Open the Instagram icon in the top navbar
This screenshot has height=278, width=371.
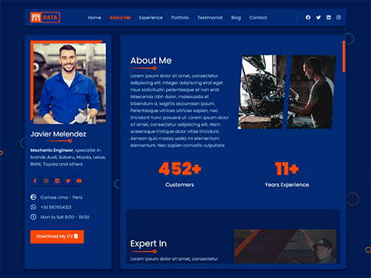click(339, 18)
